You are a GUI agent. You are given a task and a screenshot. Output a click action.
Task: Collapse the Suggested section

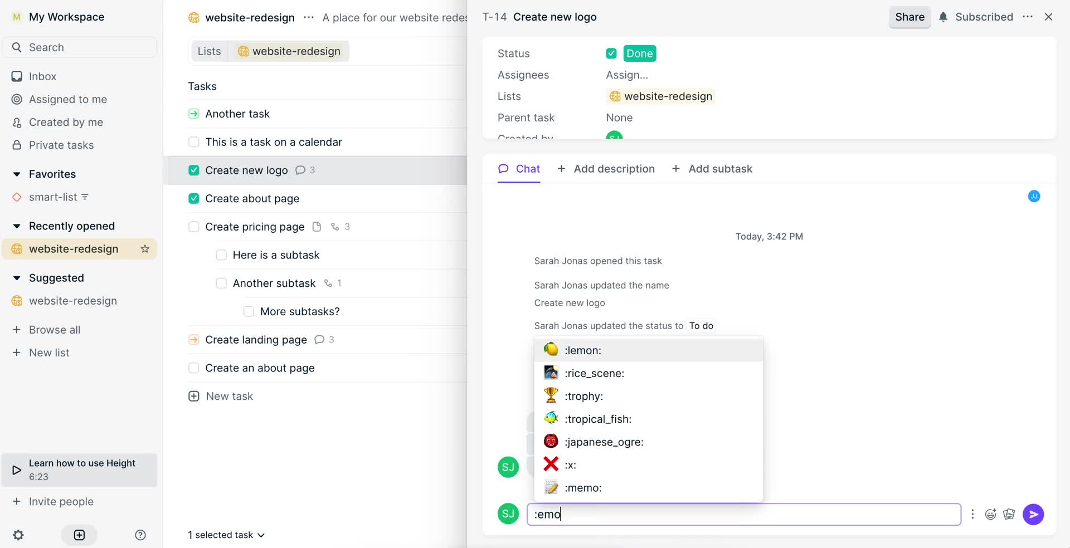17,278
